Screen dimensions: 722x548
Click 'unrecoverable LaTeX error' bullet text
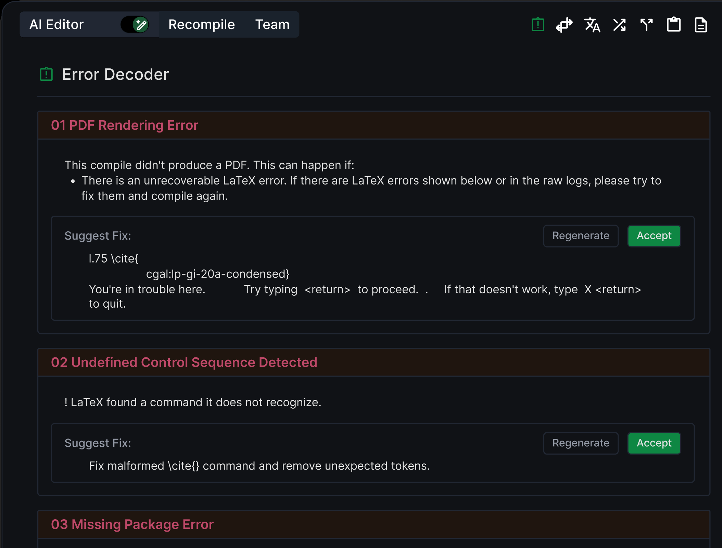click(371, 188)
